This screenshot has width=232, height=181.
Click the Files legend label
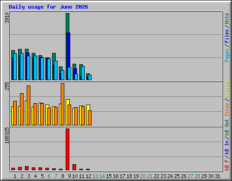[x=227, y=36]
